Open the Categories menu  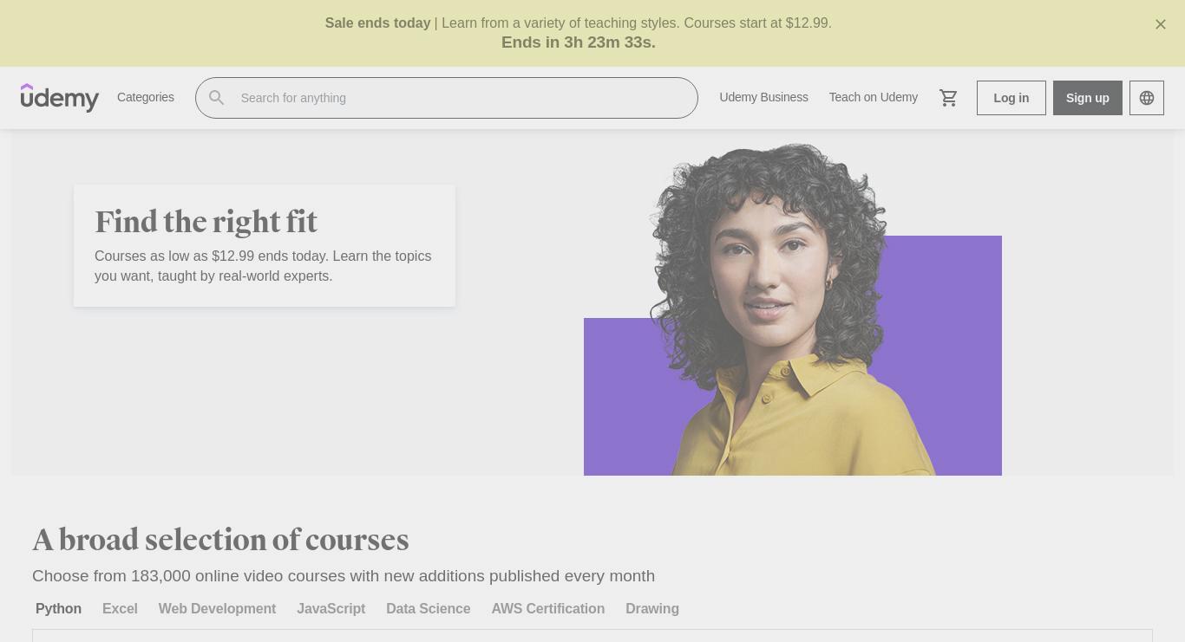click(x=146, y=97)
